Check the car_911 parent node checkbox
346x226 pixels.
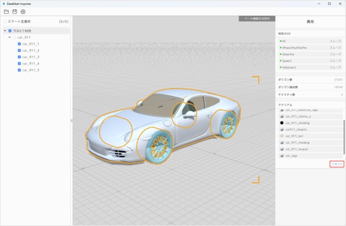[14, 37]
